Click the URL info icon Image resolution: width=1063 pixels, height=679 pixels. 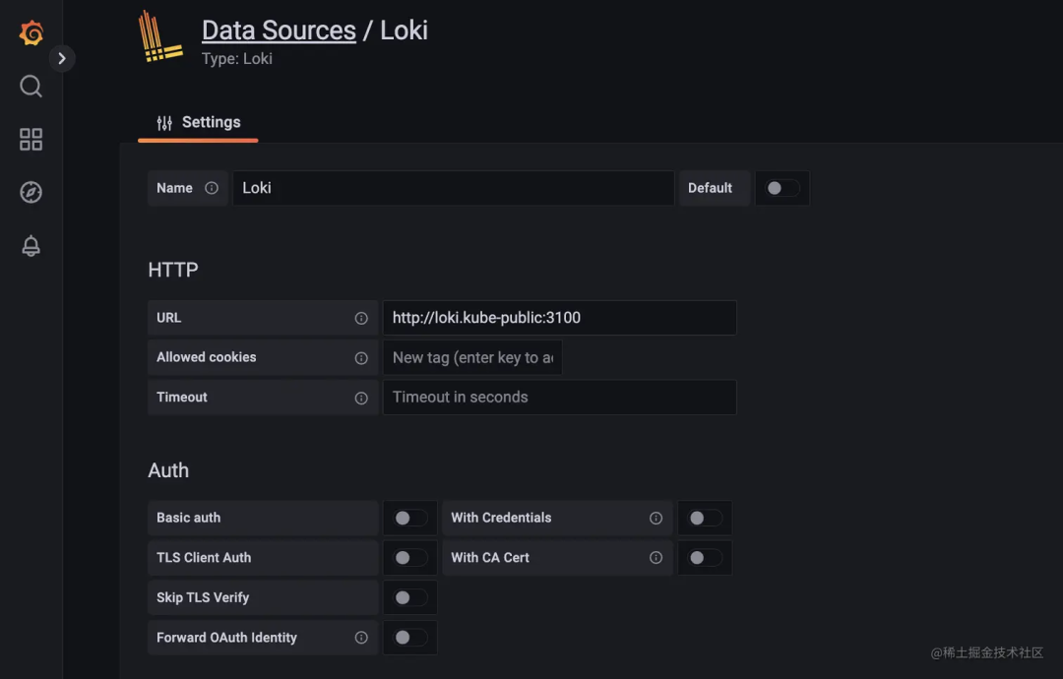click(x=361, y=318)
